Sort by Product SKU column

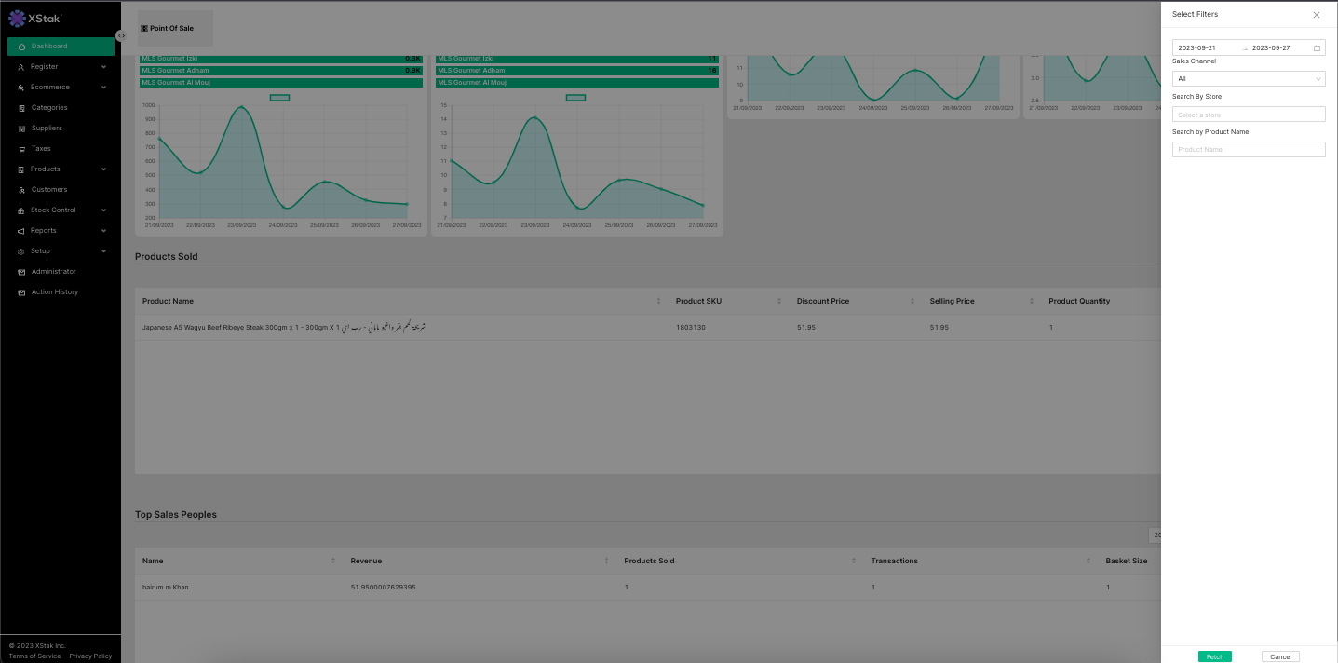tap(779, 302)
